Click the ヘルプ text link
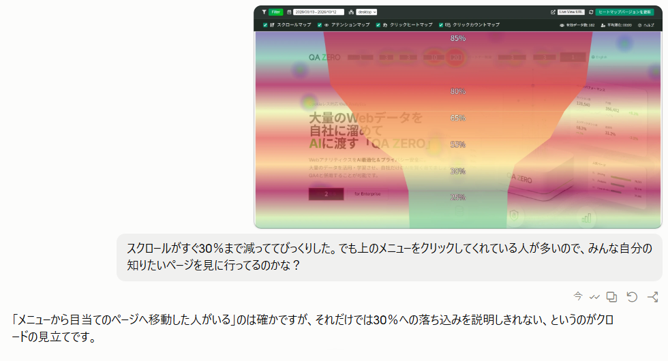 649,25
